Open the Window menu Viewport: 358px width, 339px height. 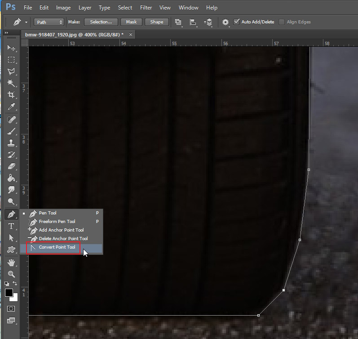(x=188, y=8)
